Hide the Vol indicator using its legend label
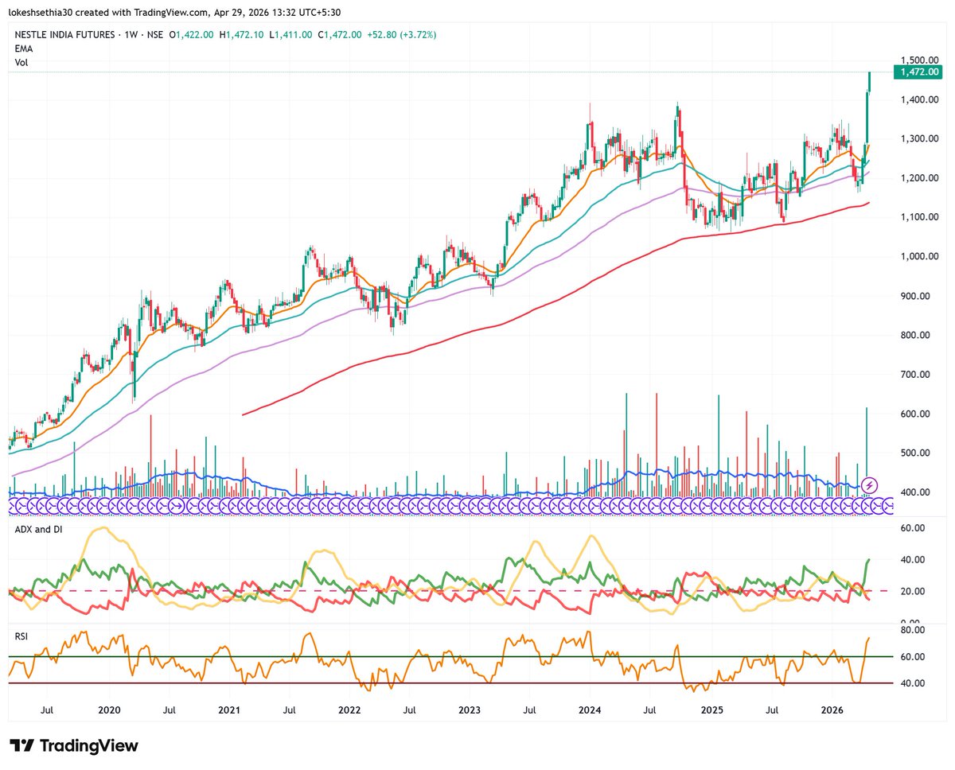Screen dimensions: 955x770 coord(21,63)
